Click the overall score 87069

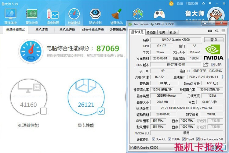pyautogui.click(x=108, y=48)
